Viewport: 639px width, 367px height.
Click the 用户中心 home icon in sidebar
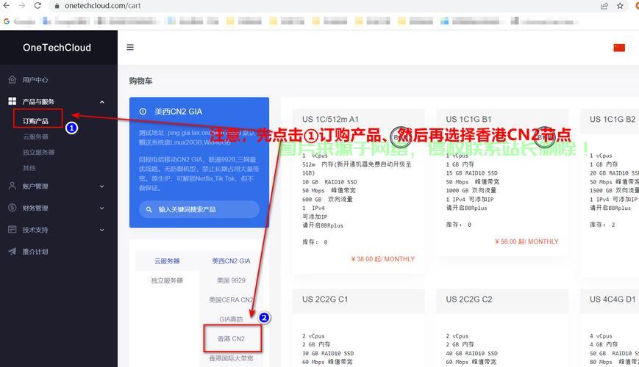[x=12, y=79]
